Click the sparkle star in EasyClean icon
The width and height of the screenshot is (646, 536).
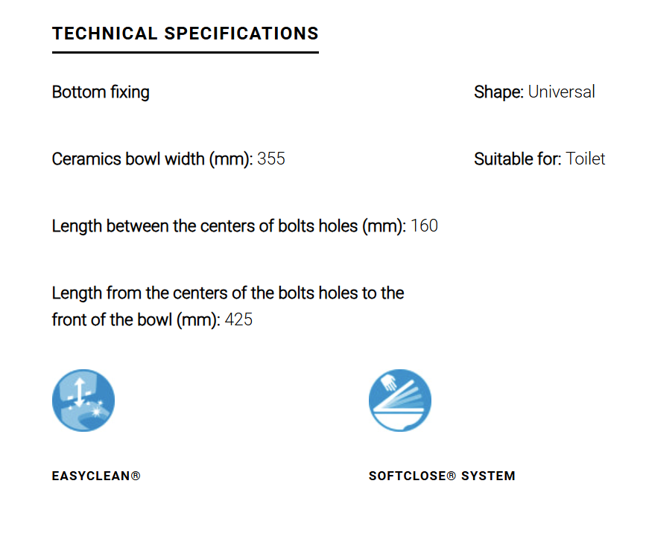(97, 411)
